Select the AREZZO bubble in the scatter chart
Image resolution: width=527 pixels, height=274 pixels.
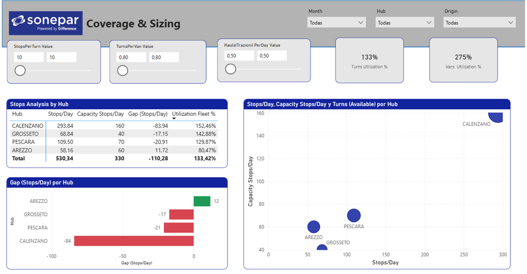coord(314,227)
